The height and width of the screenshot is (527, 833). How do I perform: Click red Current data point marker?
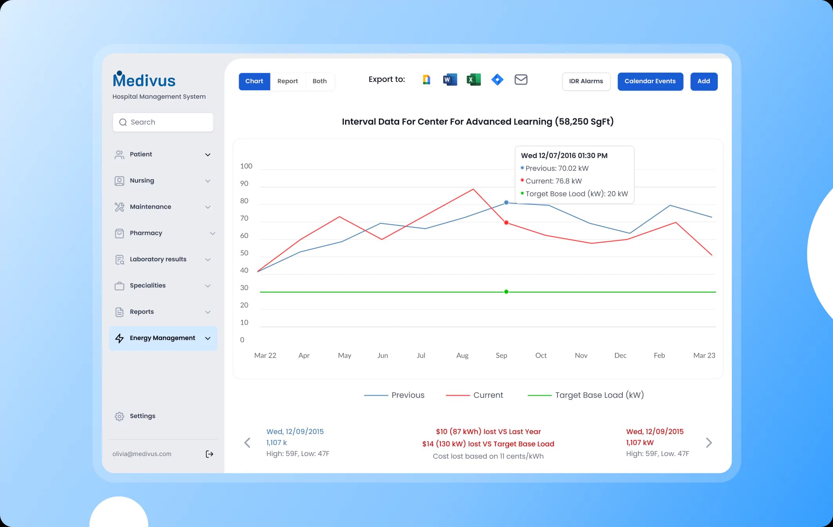click(506, 223)
